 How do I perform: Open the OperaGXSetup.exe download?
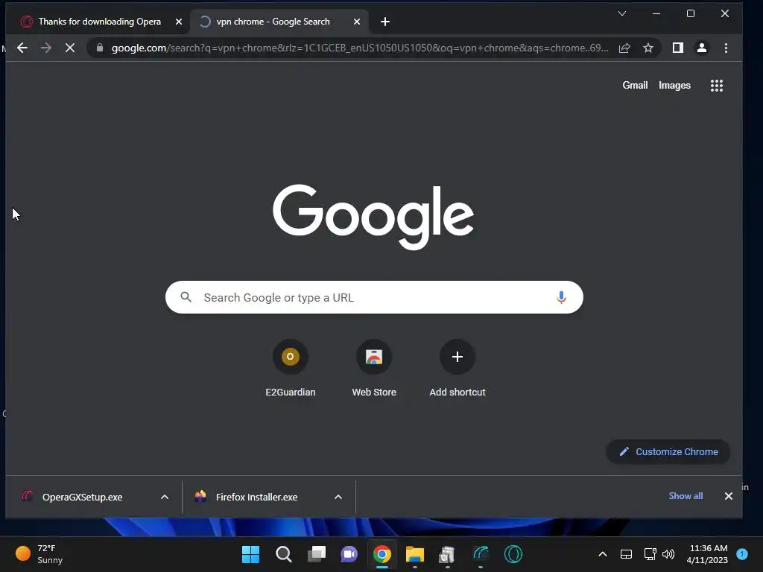82,497
